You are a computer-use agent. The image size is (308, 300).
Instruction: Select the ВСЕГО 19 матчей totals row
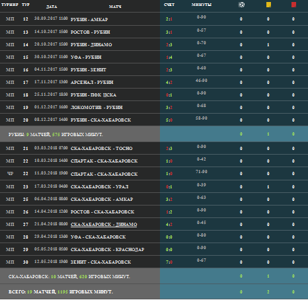click(154, 291)
